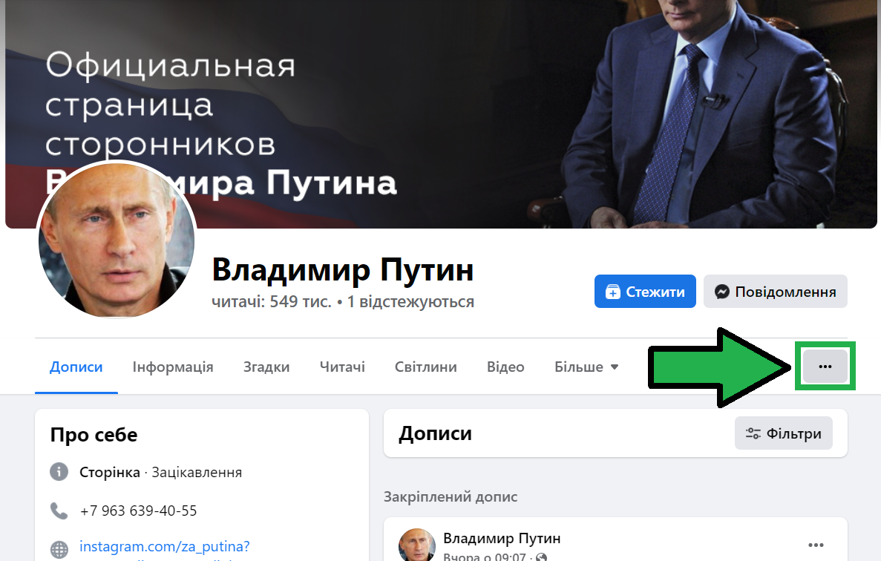Select the Читачі tab
Screen dimensions: 881x561
[342, 367]
